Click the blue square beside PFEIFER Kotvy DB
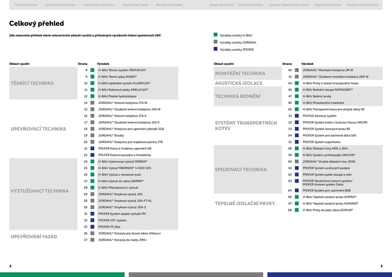Viewport: 392px width, 277px height. pyautogui.click(x=93, y=148)
